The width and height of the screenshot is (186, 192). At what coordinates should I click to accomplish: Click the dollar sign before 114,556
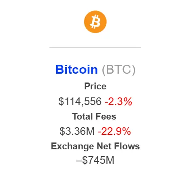[x=61, y=101]
